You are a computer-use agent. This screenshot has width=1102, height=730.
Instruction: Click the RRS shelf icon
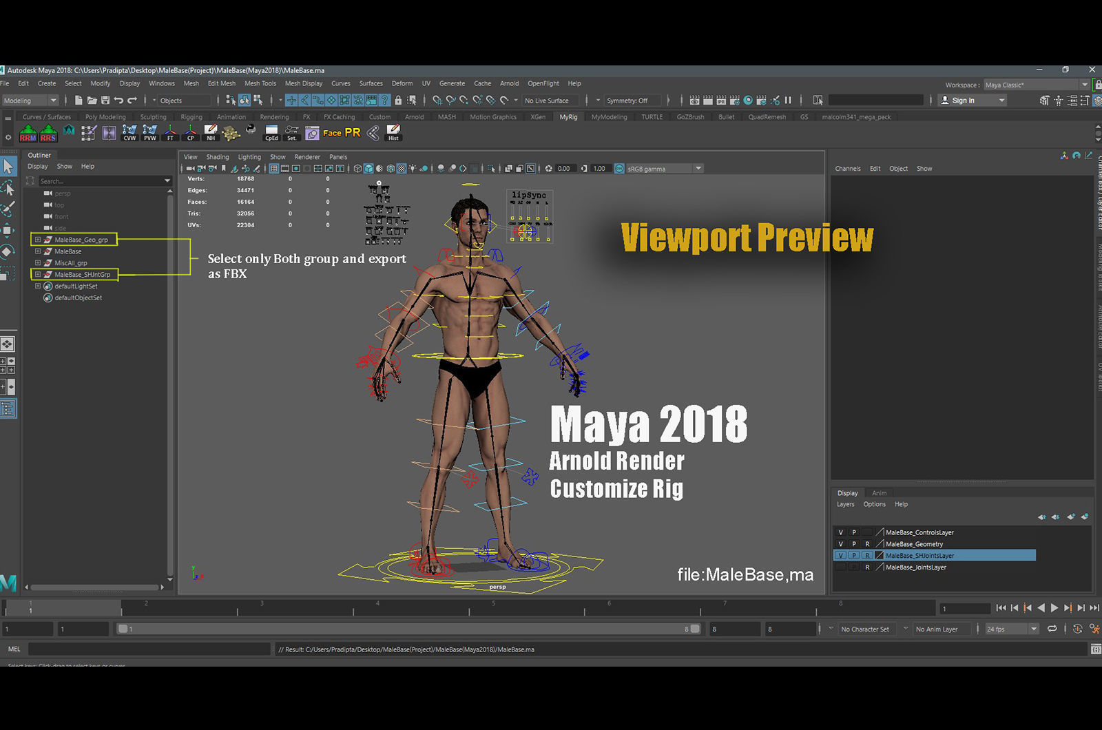pos(48,133)
